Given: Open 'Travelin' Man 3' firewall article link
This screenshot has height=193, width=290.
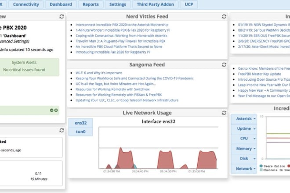Looking at the screenshot, I should (x=120, y=41).
